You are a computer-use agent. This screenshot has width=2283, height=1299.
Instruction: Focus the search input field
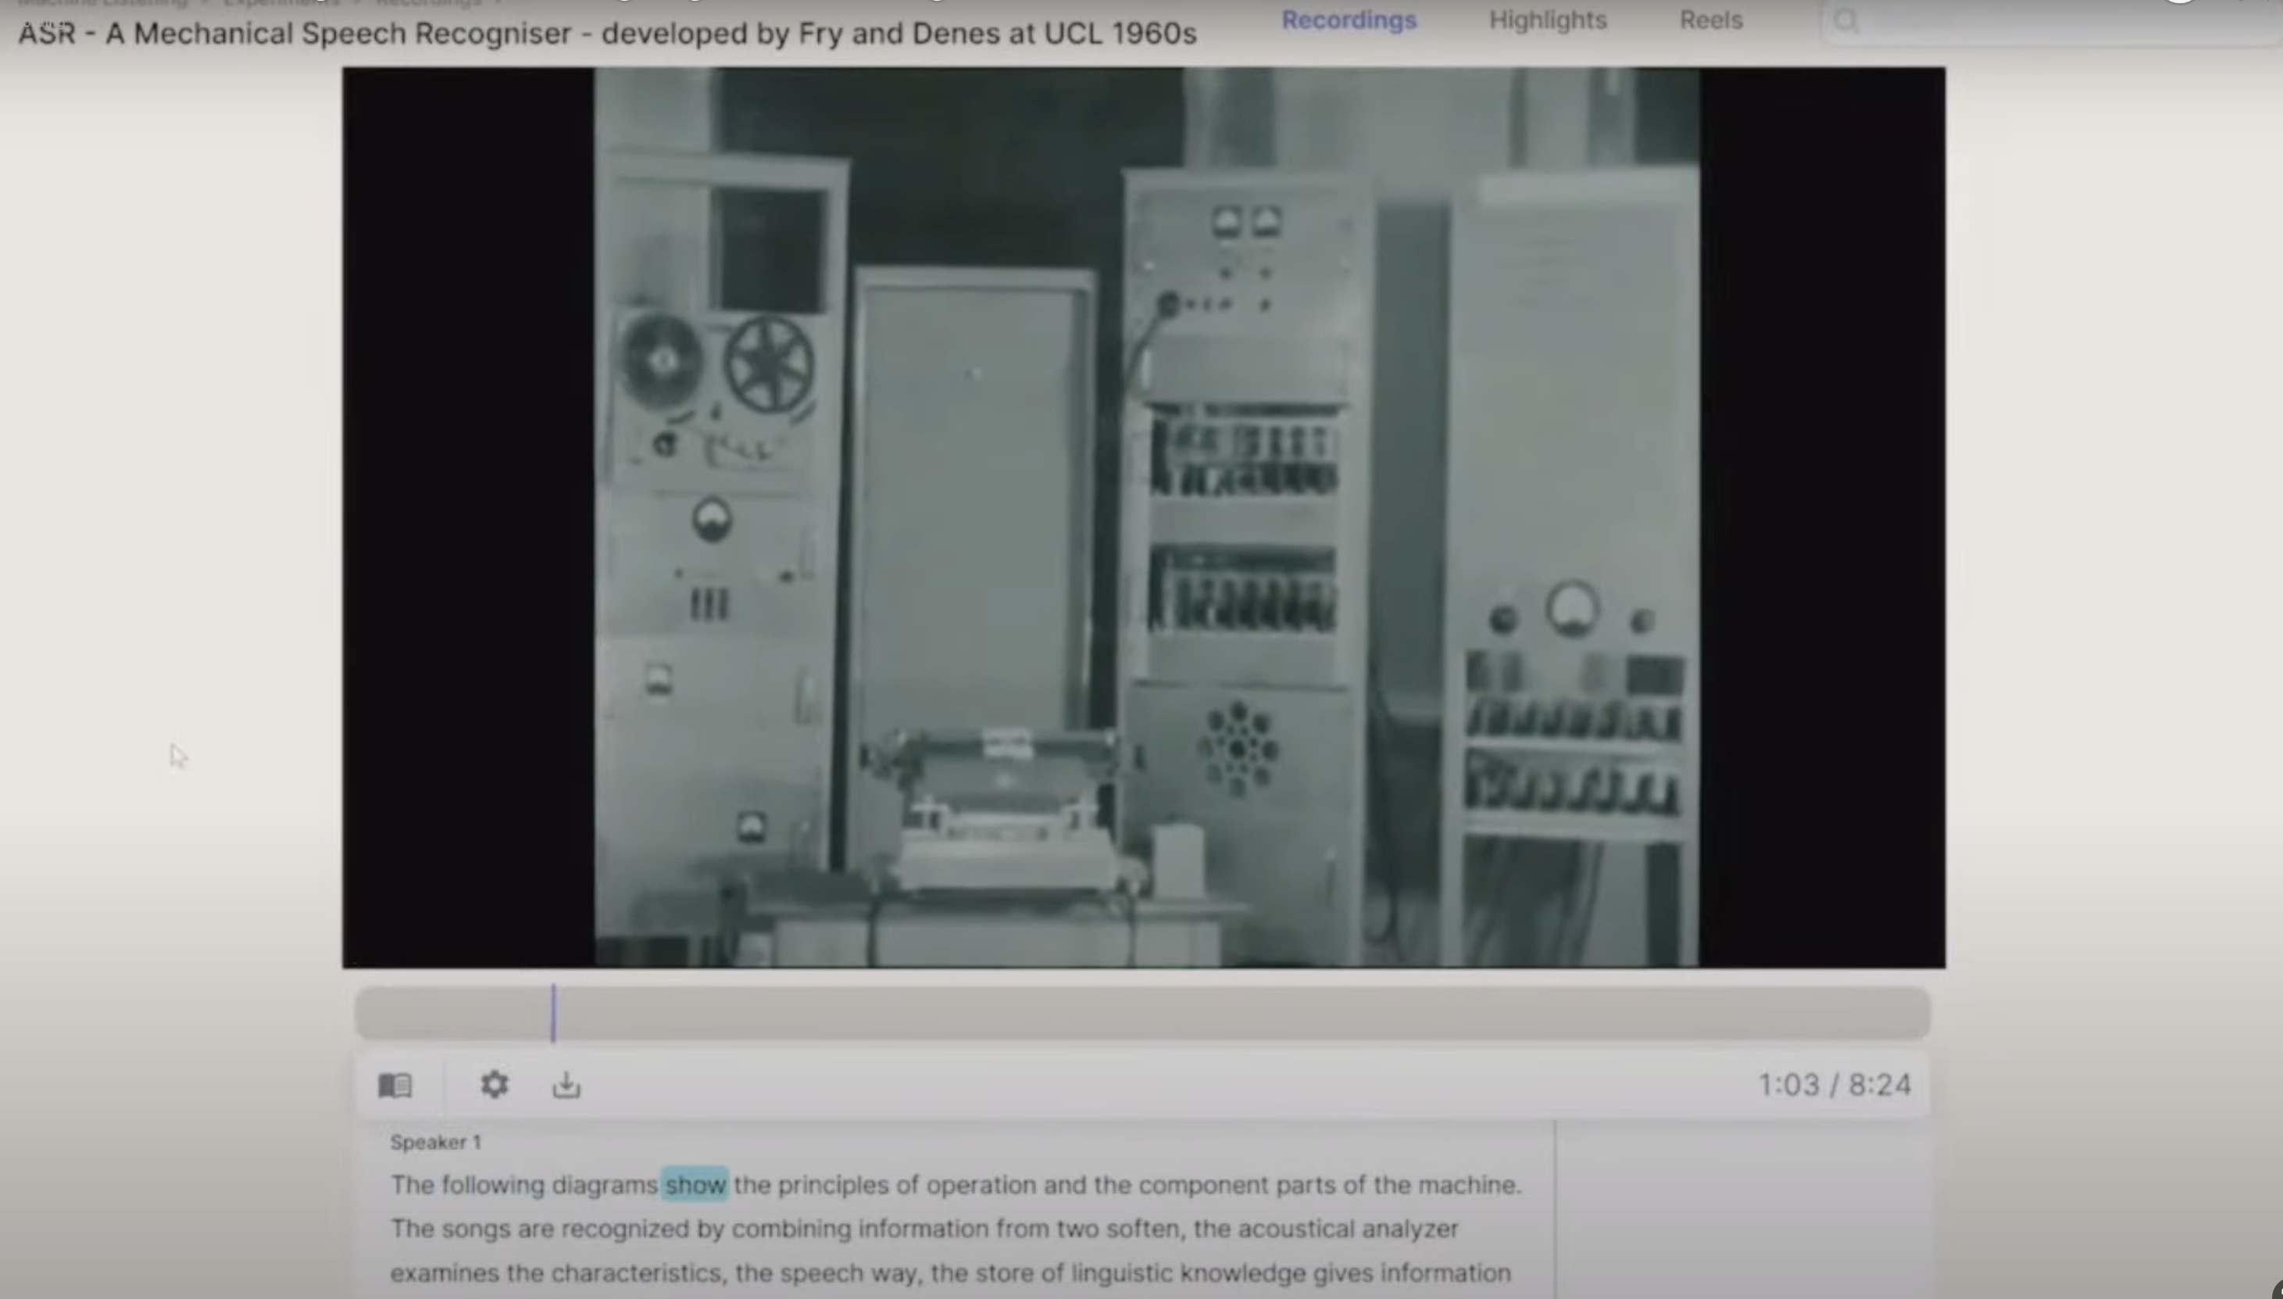2051,20
